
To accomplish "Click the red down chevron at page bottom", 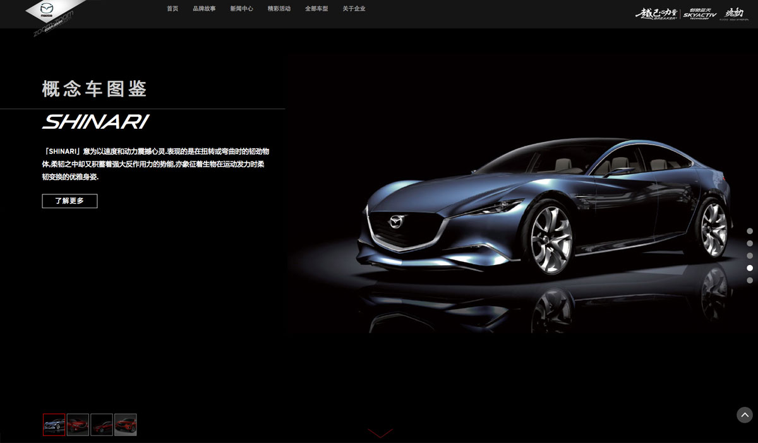I will click(x=380, y=433).
